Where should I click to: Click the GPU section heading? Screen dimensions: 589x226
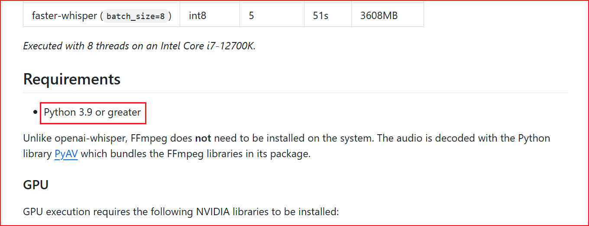click(36, 185)
